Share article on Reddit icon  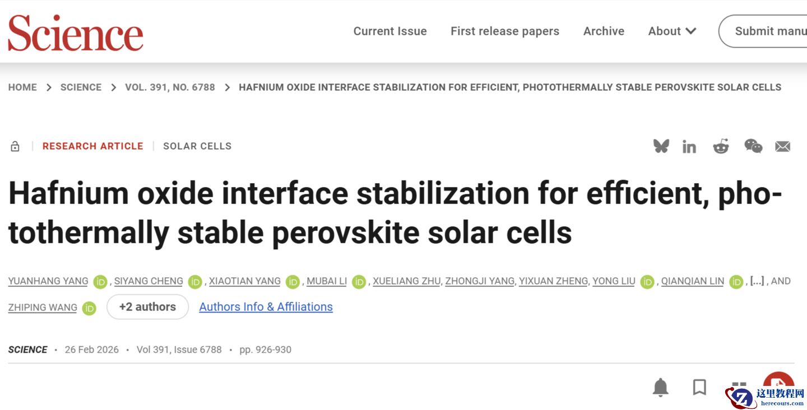[721, 146]
